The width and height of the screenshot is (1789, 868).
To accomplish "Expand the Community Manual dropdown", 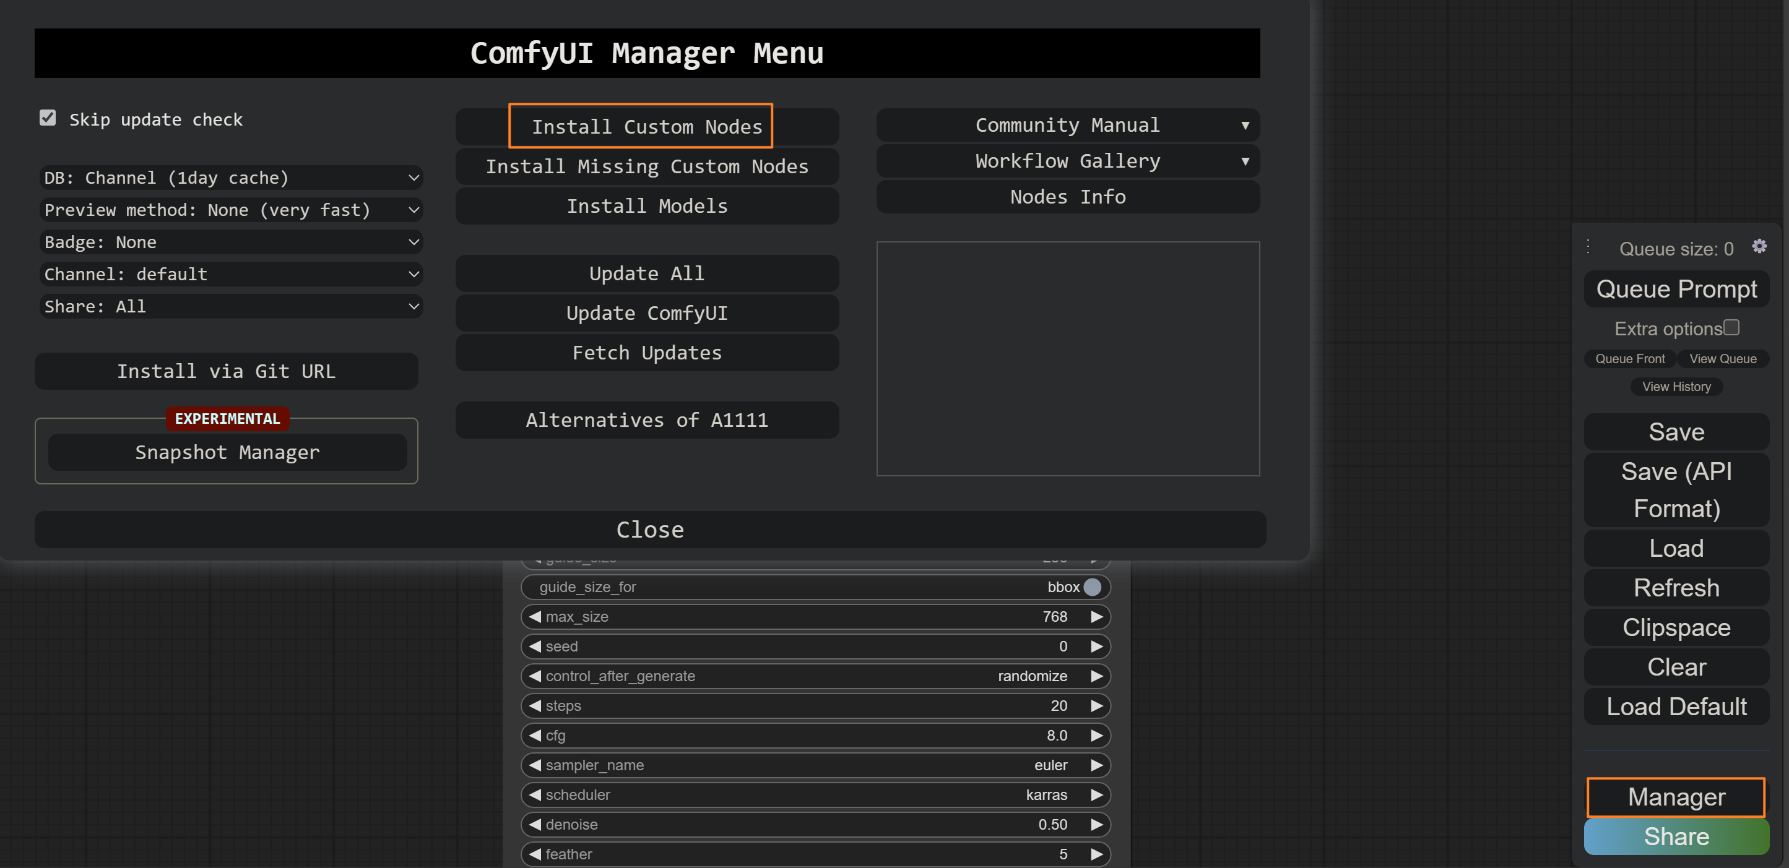I will (x=1067, y=125).
